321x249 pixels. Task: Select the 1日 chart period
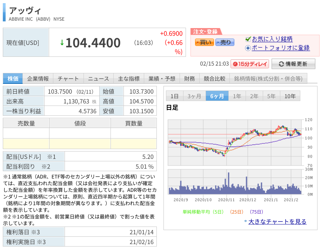click(174, 96)
